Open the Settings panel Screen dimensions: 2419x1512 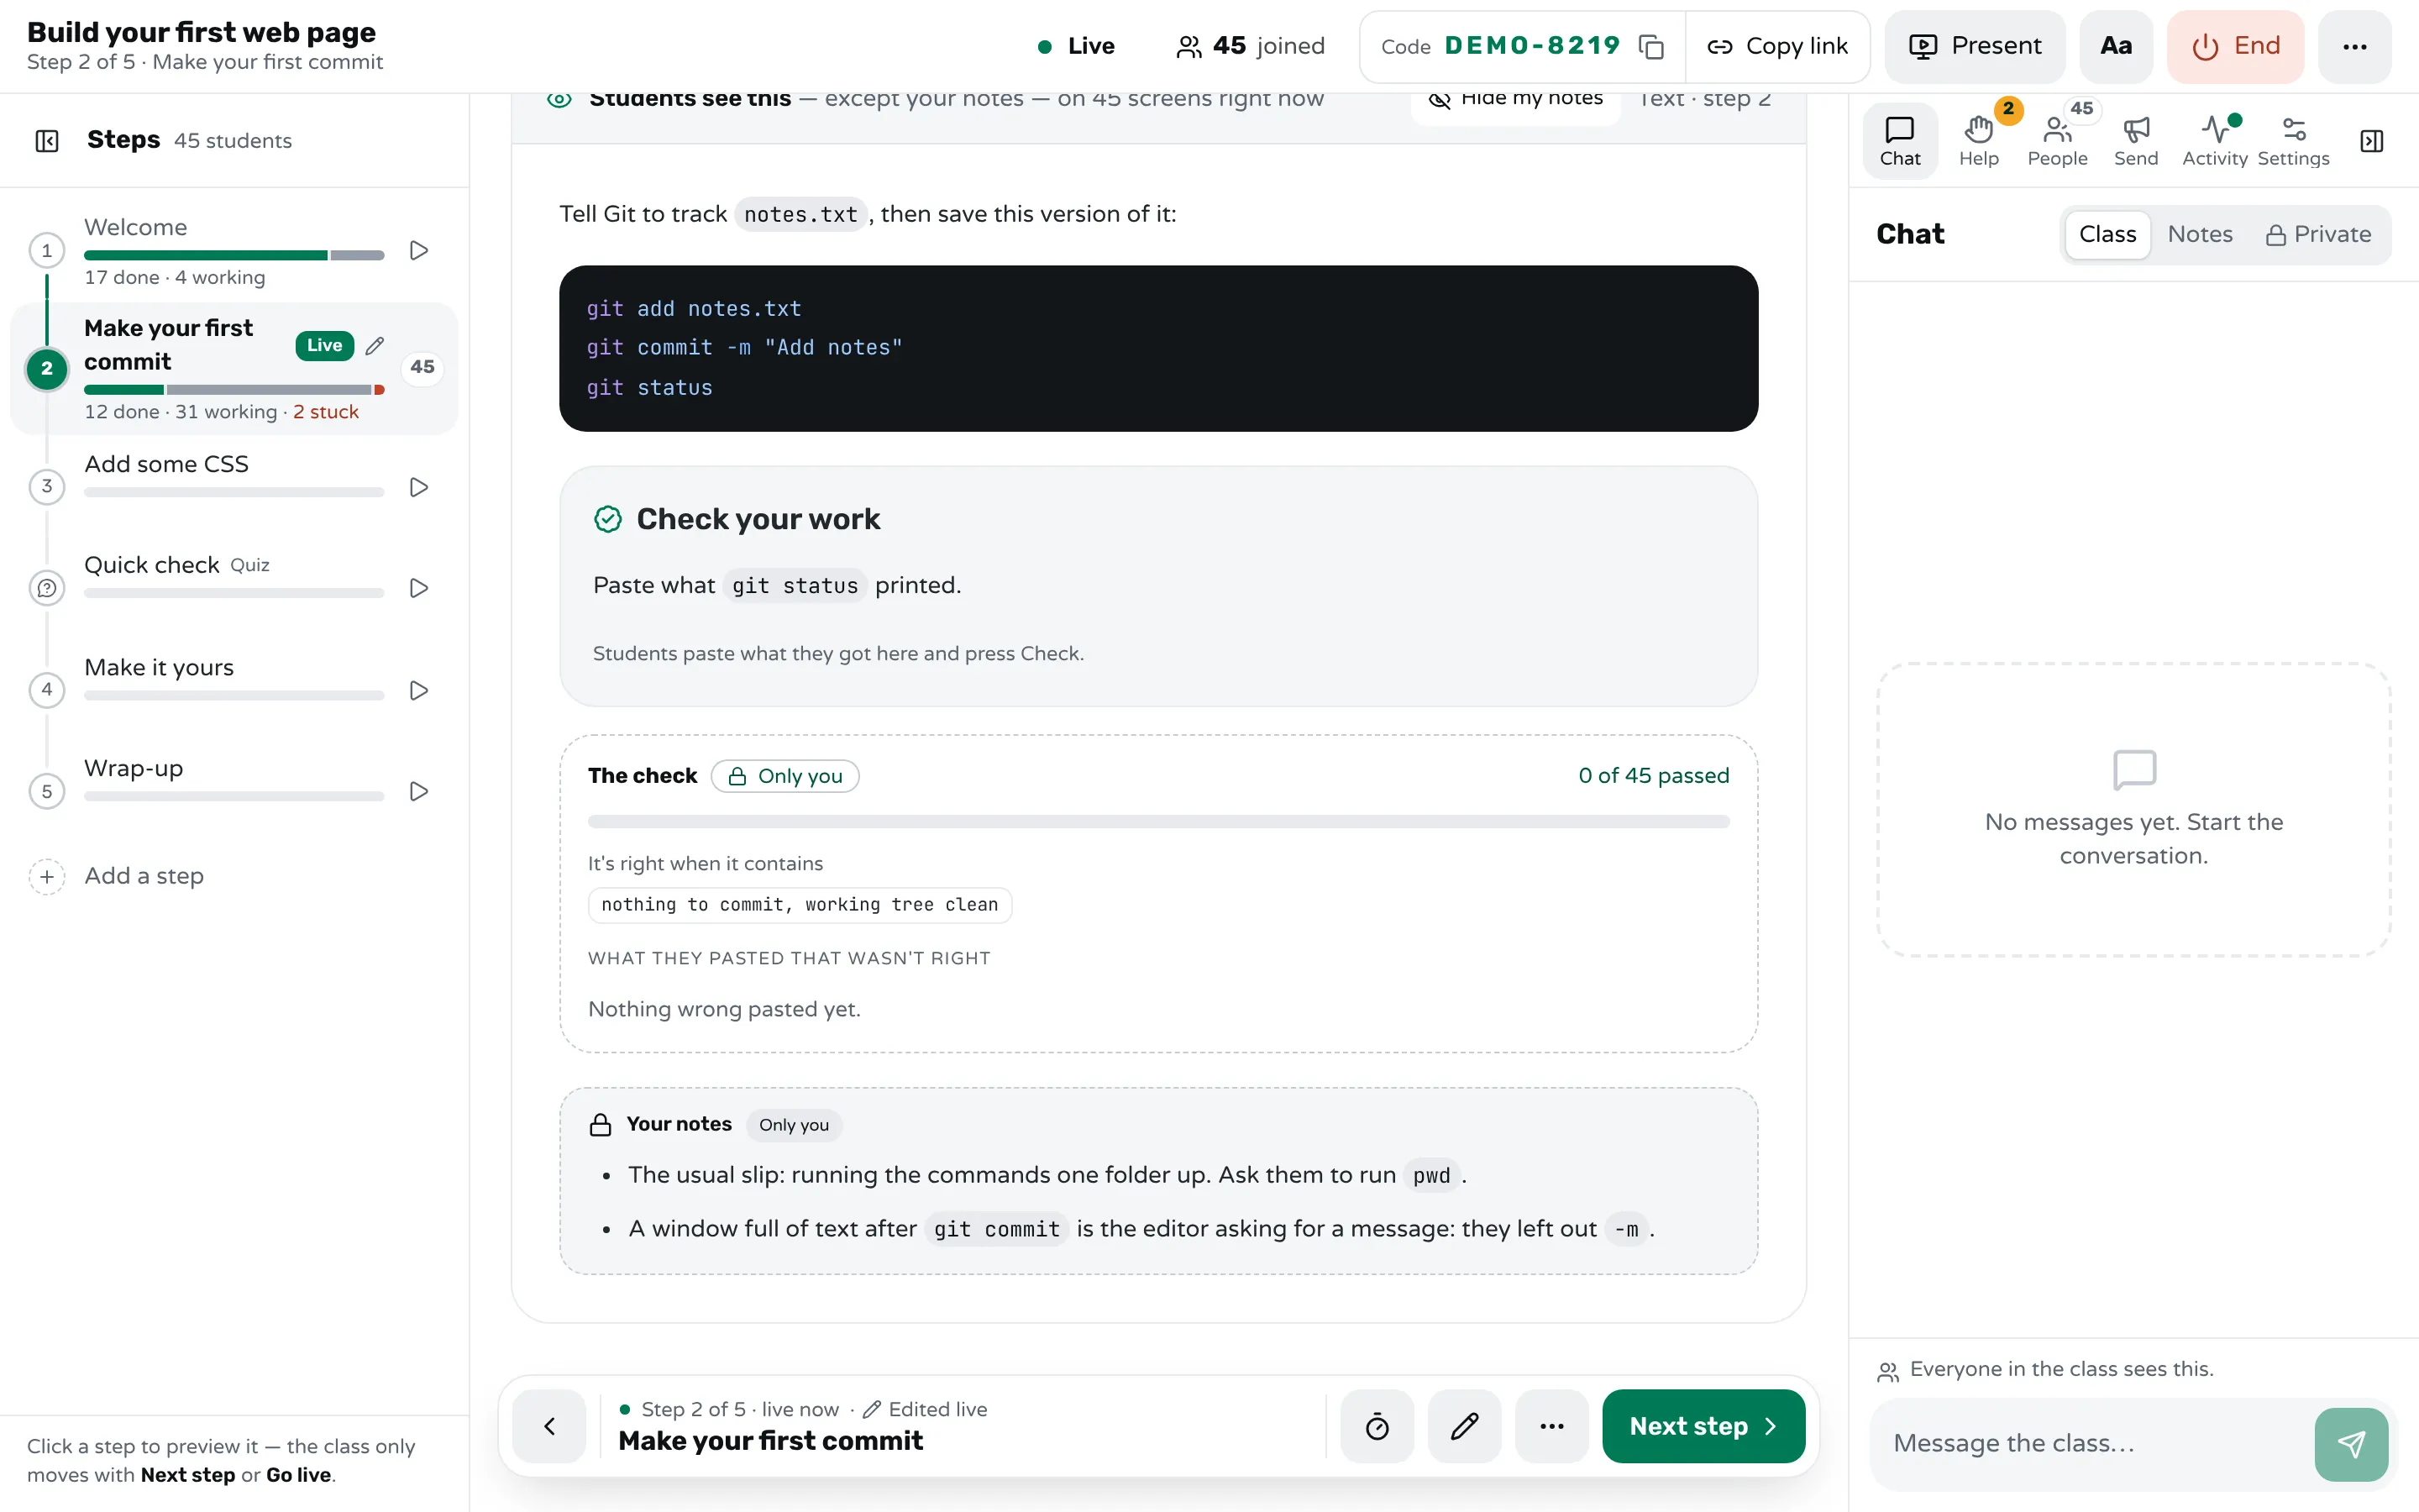point(2293,141)
